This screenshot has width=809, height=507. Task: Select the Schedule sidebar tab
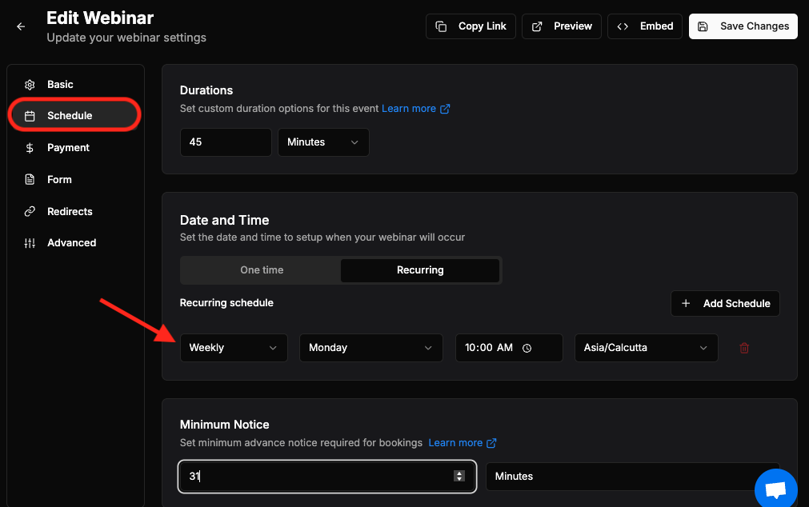[75, 115]
